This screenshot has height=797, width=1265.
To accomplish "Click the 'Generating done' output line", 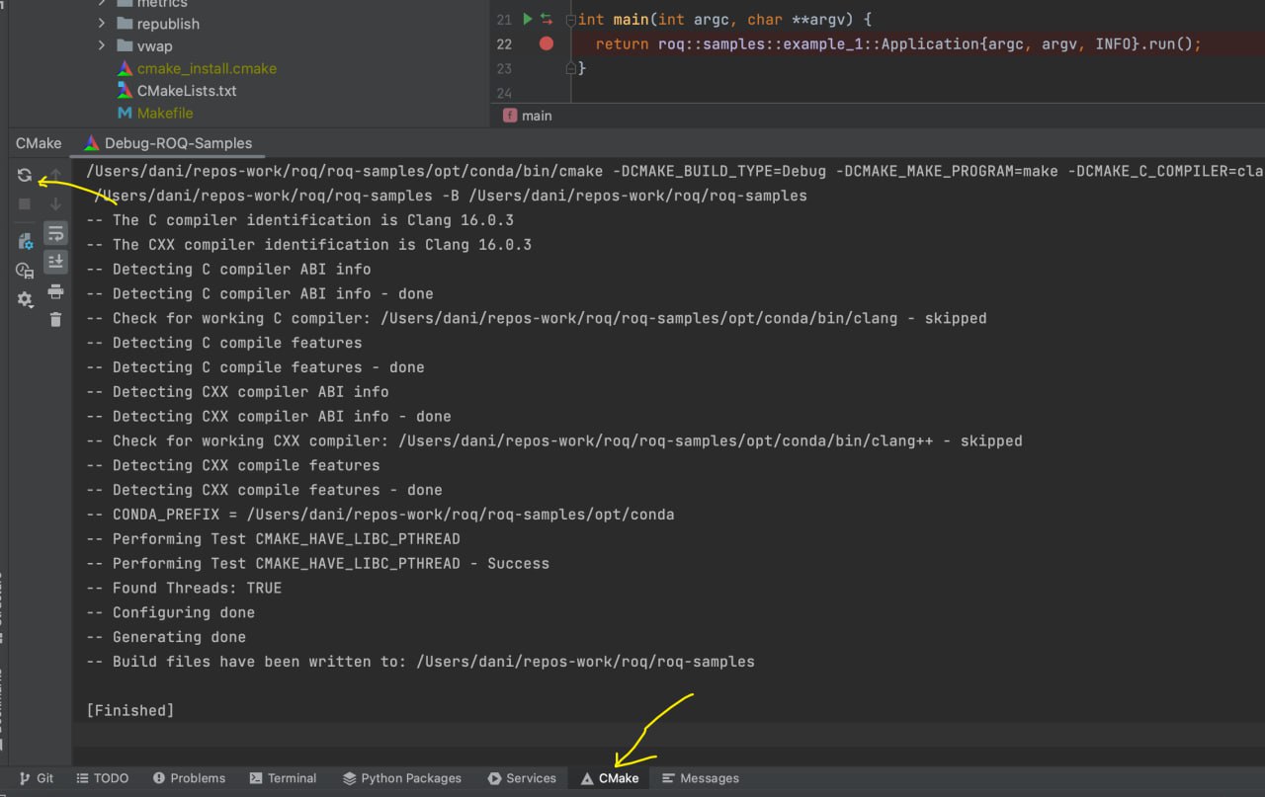I will (x=166, y=637).
